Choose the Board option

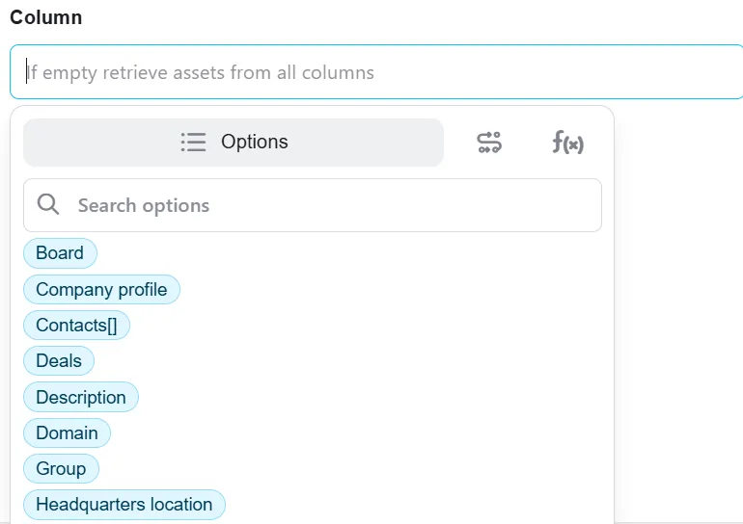coord(60,253)
